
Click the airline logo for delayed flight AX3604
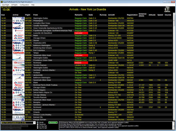coord(18,63)
